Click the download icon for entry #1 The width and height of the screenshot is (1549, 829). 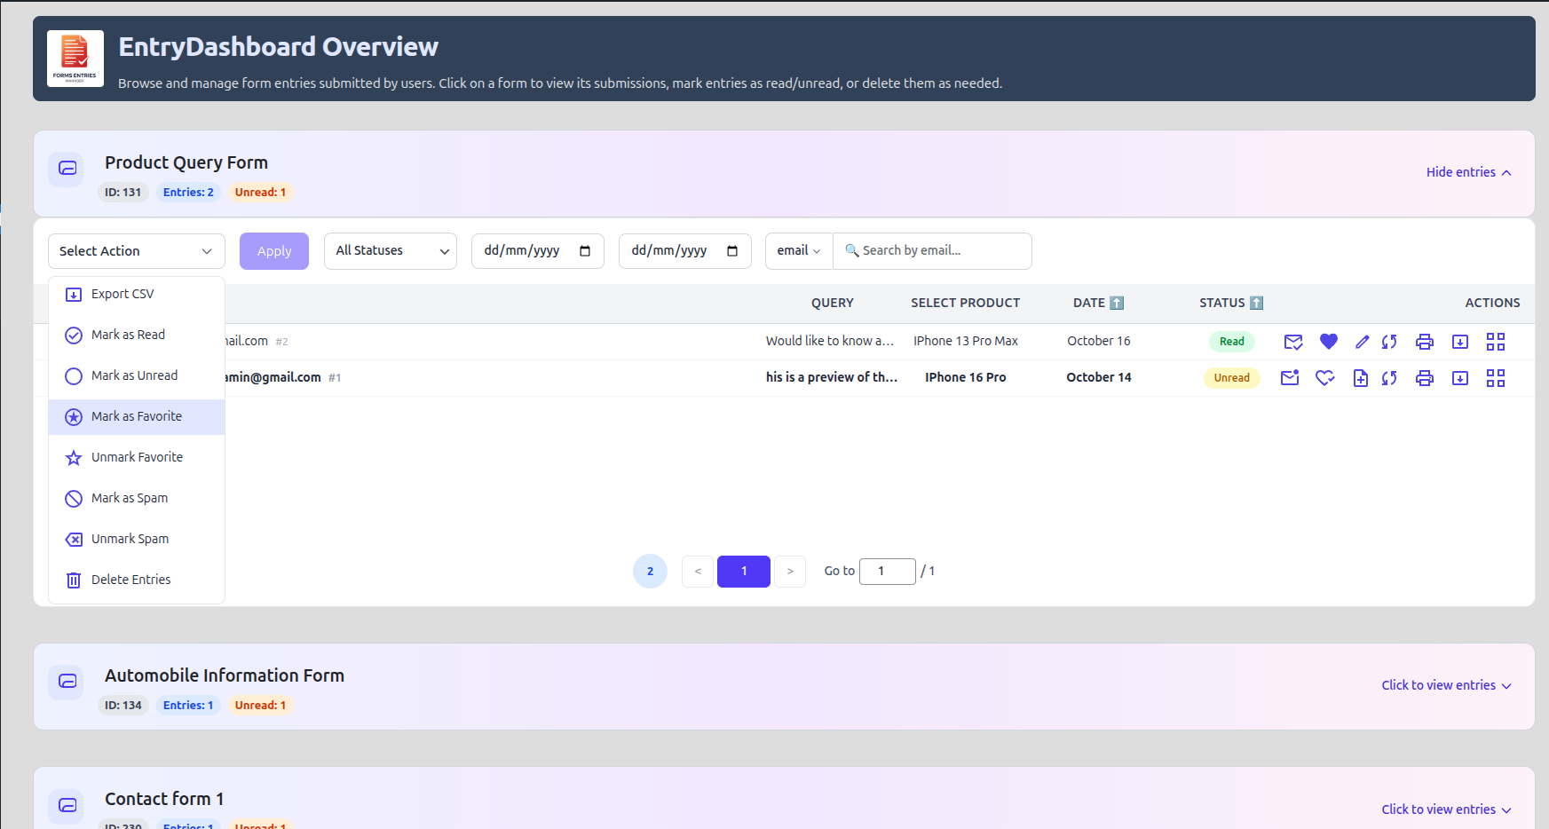click(1460, 377)
